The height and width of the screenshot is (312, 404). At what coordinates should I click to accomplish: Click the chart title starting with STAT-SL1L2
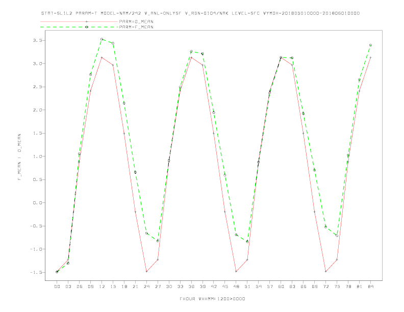pyautogui.click(x=200, y=13)
